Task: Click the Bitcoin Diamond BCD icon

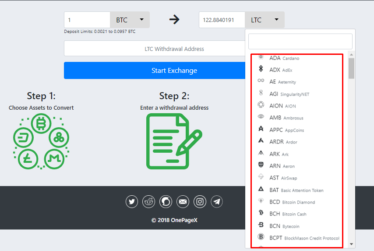Action: [261, 201]
